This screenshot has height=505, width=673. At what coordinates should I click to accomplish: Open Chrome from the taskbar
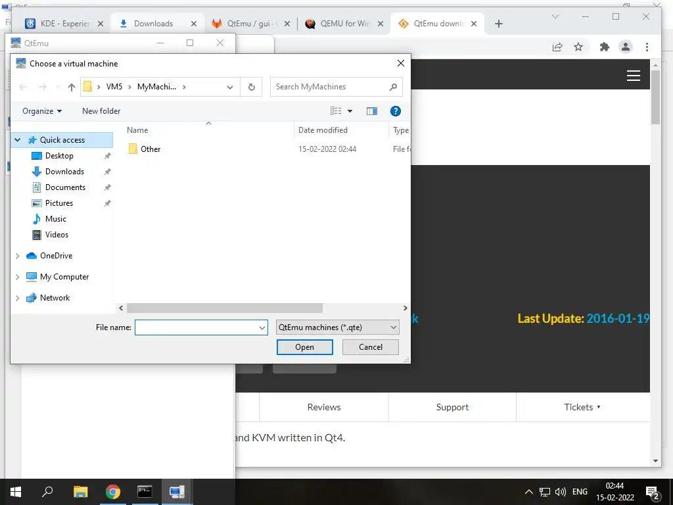(113, 492)
